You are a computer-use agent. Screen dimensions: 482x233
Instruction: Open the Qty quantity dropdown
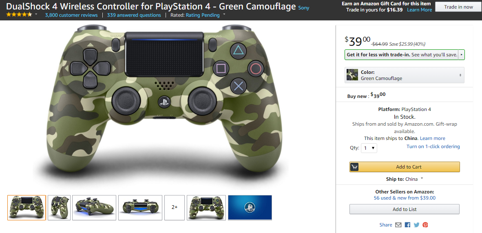tap(369, 148)
